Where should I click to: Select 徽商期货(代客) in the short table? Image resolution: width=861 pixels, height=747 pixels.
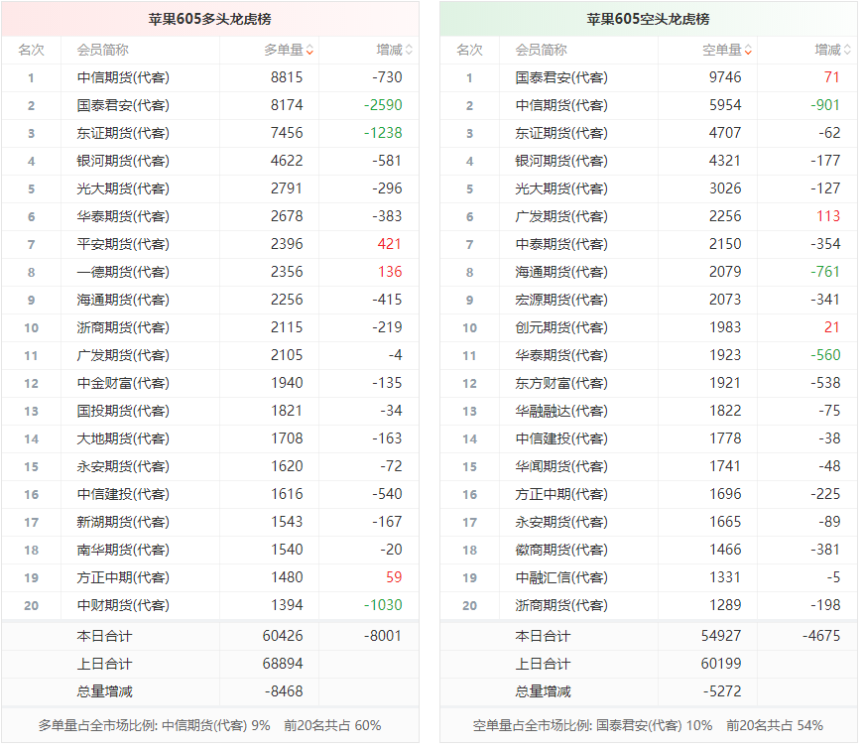(x=561, y=550)
